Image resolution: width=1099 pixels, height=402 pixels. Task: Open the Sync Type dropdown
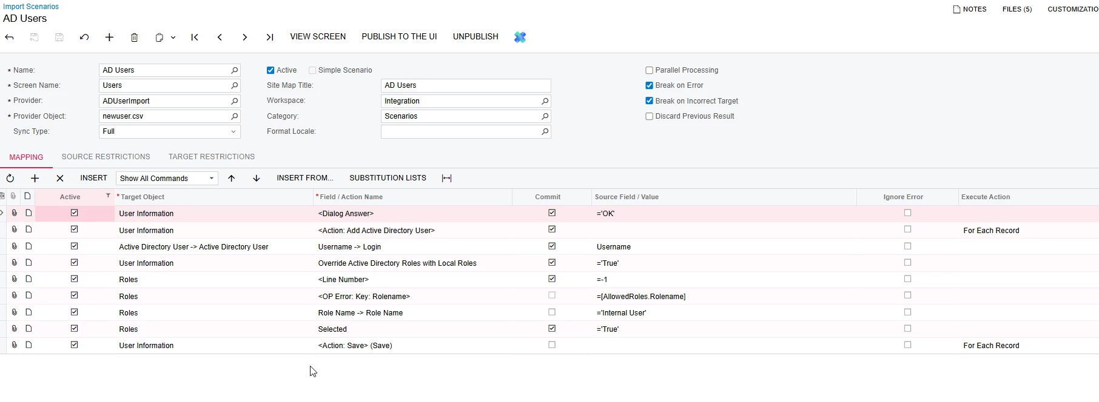(x=234, y=131)
